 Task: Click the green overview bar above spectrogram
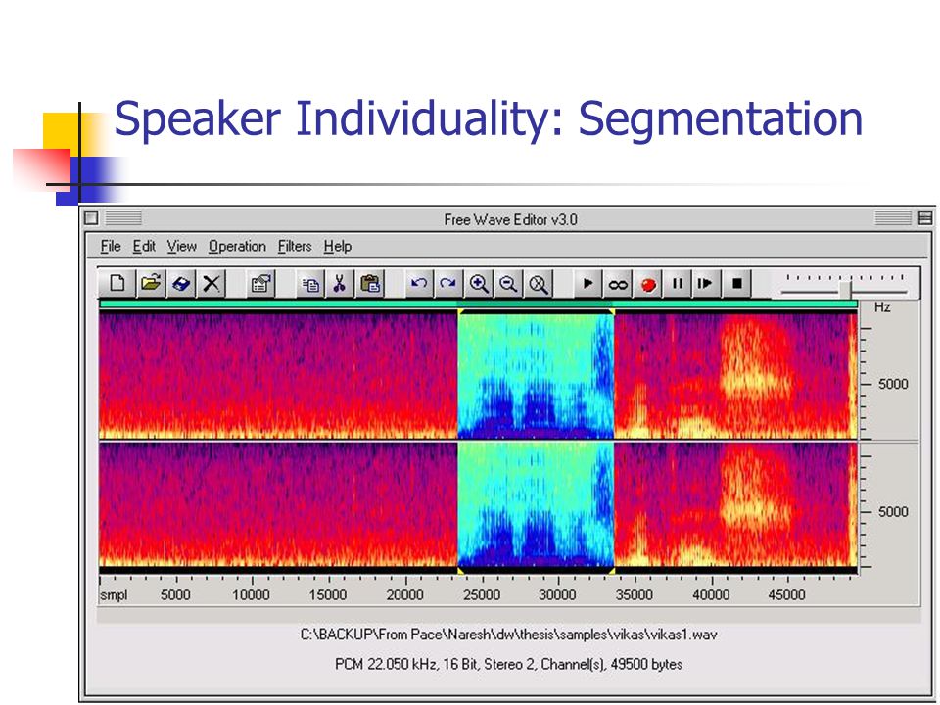coord(478,305)
